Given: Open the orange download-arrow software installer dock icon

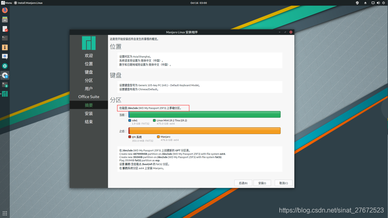Looking at the screenshot, I should pyautogui.click(x=5, y=47).
